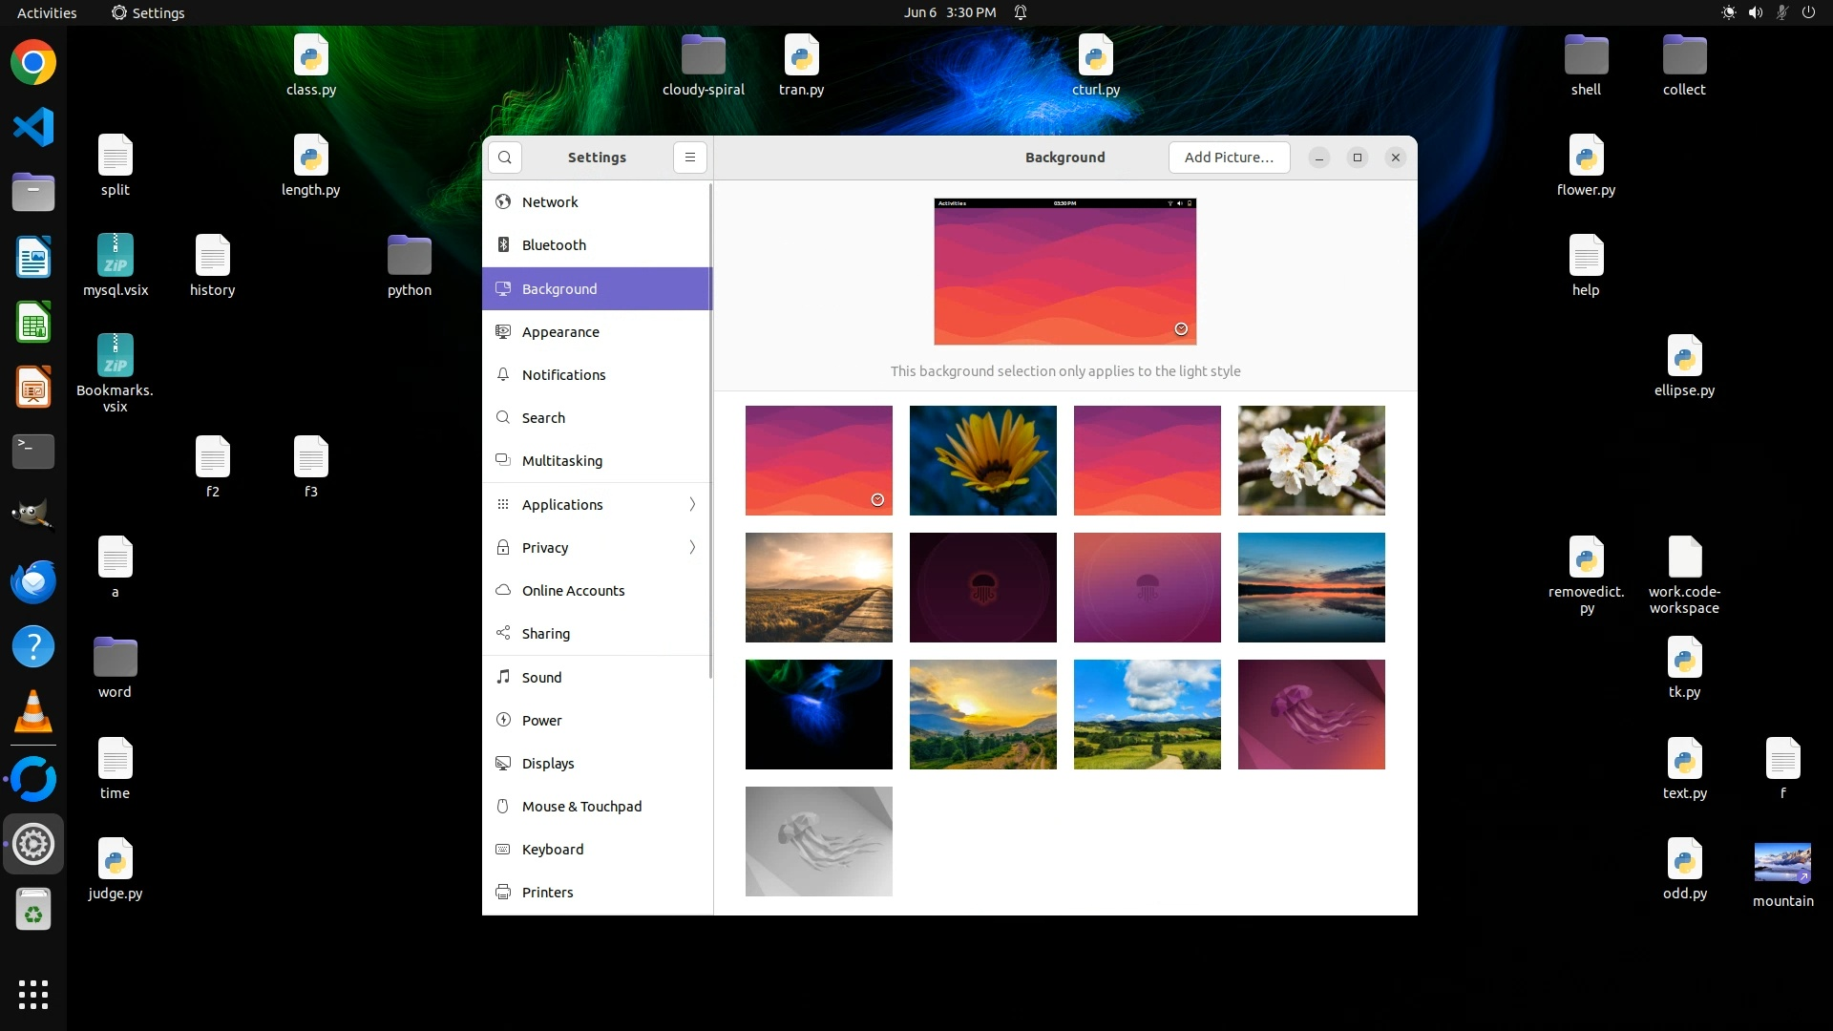Image resolution: width=1833 pixels, height=1031 pixels.
Task: Click Activities in the top bar
Action: click(47, 12)
